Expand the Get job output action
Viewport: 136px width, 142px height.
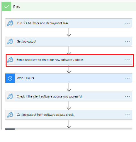69,41
